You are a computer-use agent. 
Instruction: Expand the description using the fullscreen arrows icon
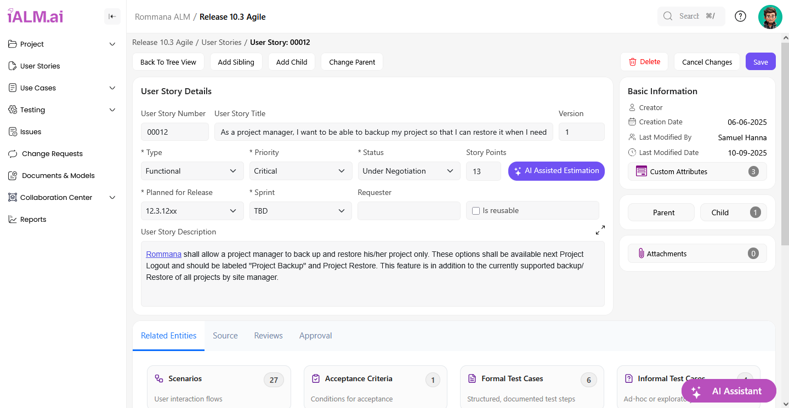pos(600,230)
